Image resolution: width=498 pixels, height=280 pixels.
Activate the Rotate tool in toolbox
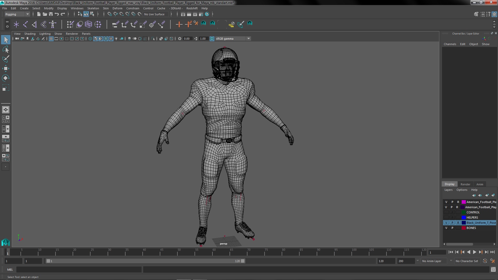[6, 78]
